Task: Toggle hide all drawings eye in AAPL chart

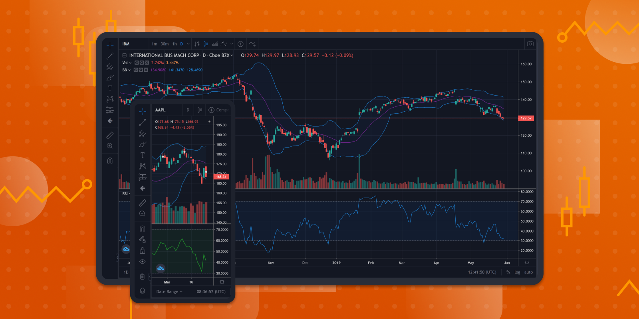Action: point(143,262)
